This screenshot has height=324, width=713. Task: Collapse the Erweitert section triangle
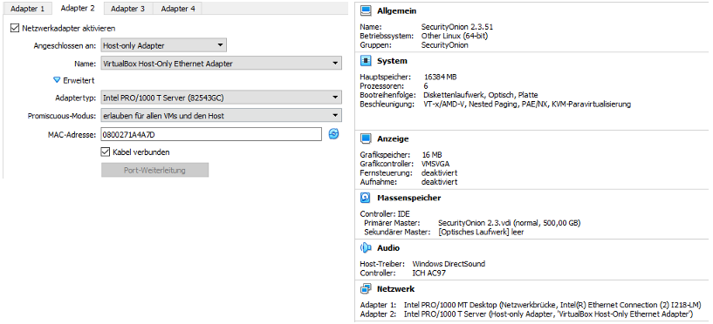pyautogui.click(x=57, y=80)
